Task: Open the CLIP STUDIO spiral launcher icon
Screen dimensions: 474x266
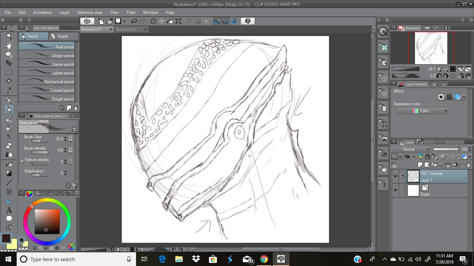Action: (x=88, y=21)
